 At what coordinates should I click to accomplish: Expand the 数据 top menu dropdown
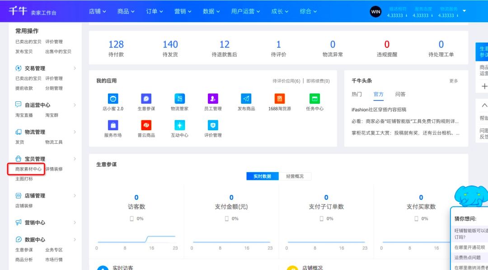pyautogui.click(x=211, y=11)
